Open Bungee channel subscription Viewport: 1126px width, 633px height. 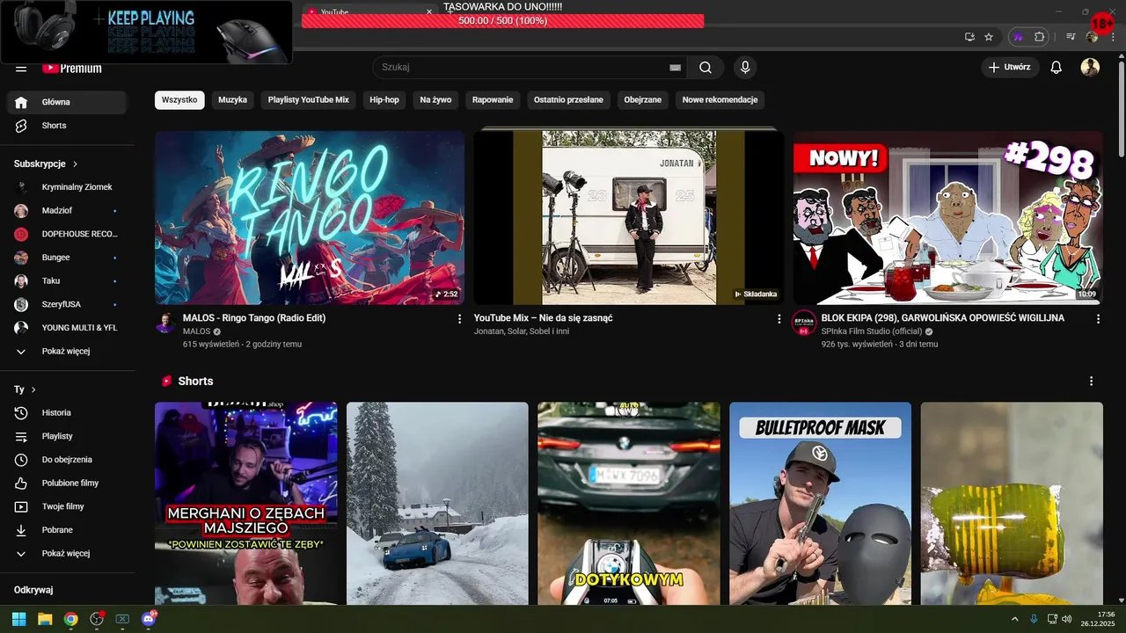[67, 258]
